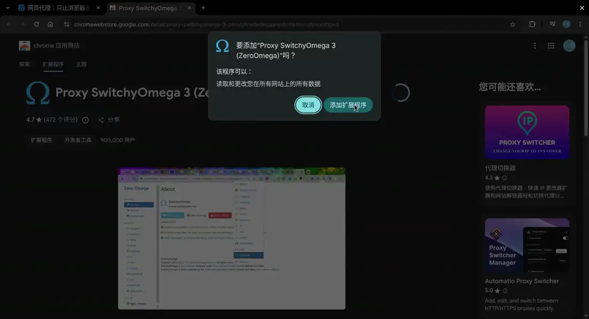589x319 pixels.
Task: Share the extension via 分享
Action: tap(109, 120)
